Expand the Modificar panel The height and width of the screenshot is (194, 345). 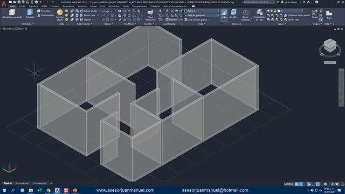130,24
